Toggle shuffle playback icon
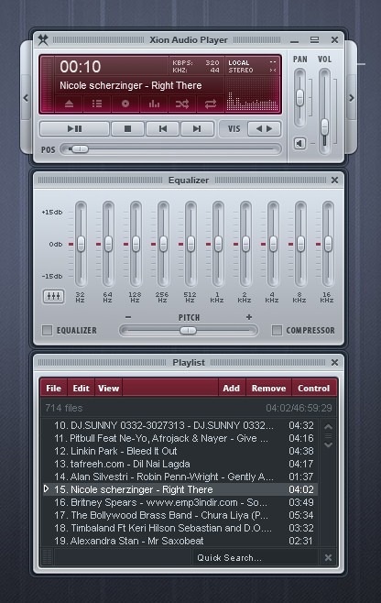 click(182, 104)
